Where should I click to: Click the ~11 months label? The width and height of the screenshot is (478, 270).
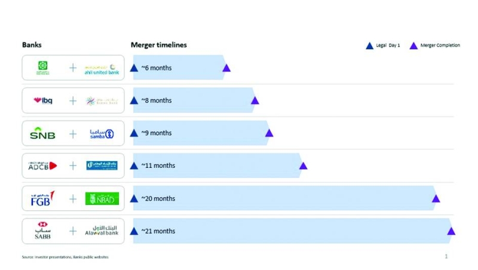(158, 165)
